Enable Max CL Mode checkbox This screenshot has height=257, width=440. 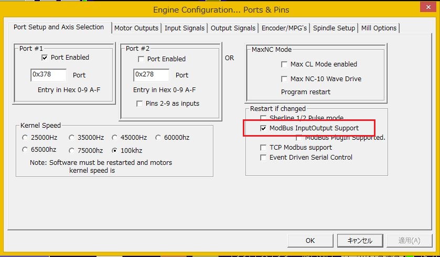point(284,64)
